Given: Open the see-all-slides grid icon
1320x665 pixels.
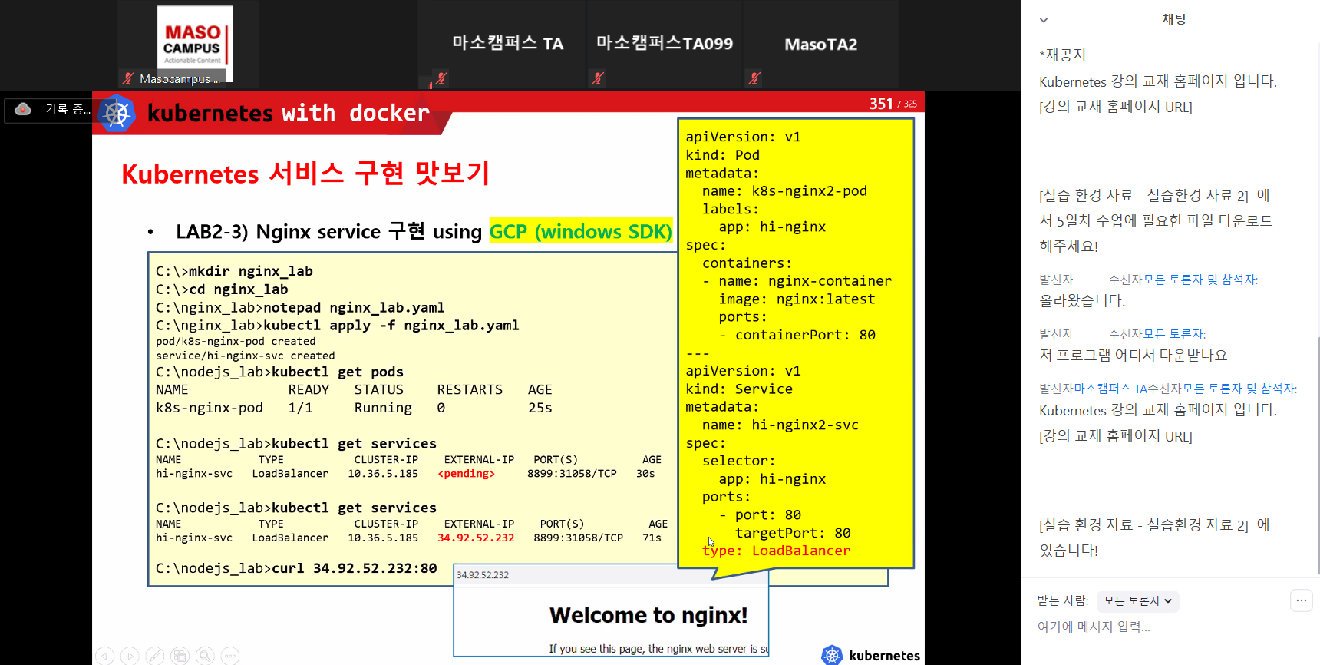Looking at the screenshot, I should coord(180,656).
